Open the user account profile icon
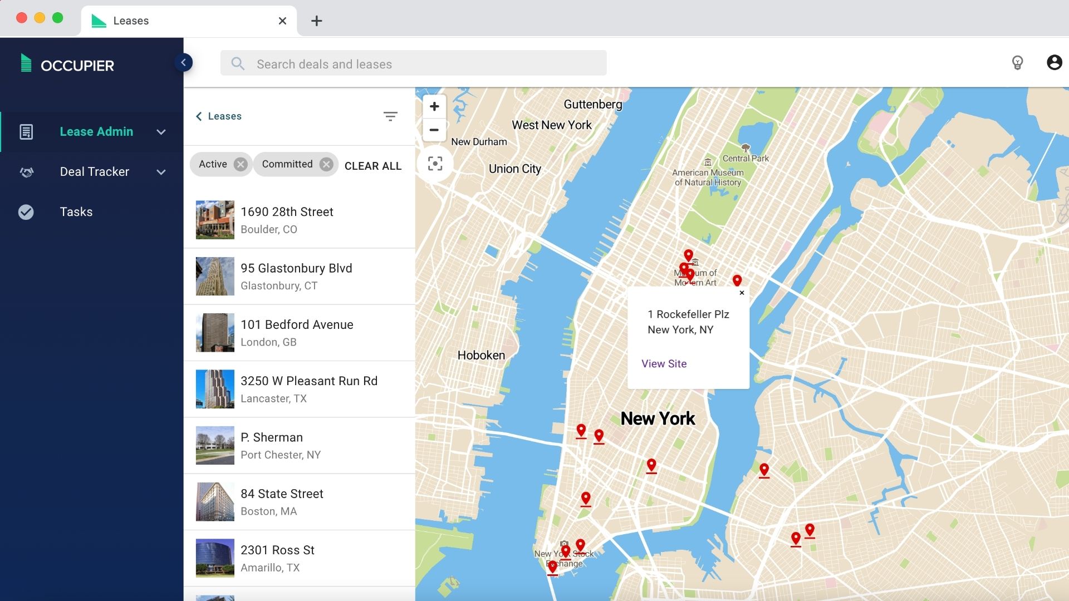Image resolution: width=1069 pixels, height=601 pixels. click(1054, 62)
